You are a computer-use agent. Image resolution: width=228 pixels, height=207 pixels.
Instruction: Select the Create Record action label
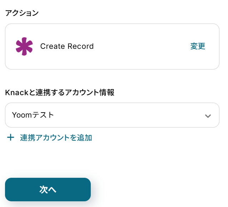pos(67,46)
